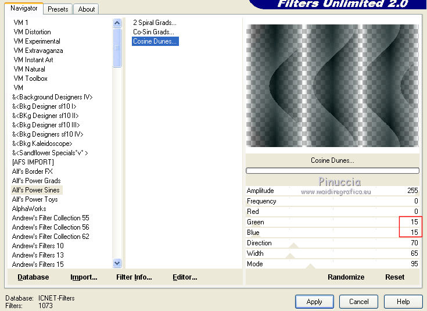
Task: Select VM Experimental category
Action: click(37, 41)
